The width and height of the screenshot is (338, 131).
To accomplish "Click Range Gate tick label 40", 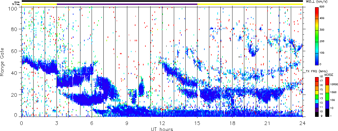I will pos(14,73).
